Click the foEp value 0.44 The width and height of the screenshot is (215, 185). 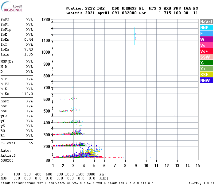pos(29,39)
